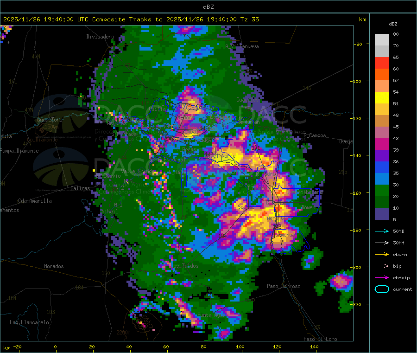The width and height of the screenshot is (417, 353).
Task: Click the Agua_Toro place label
Action: click(50, 120)
